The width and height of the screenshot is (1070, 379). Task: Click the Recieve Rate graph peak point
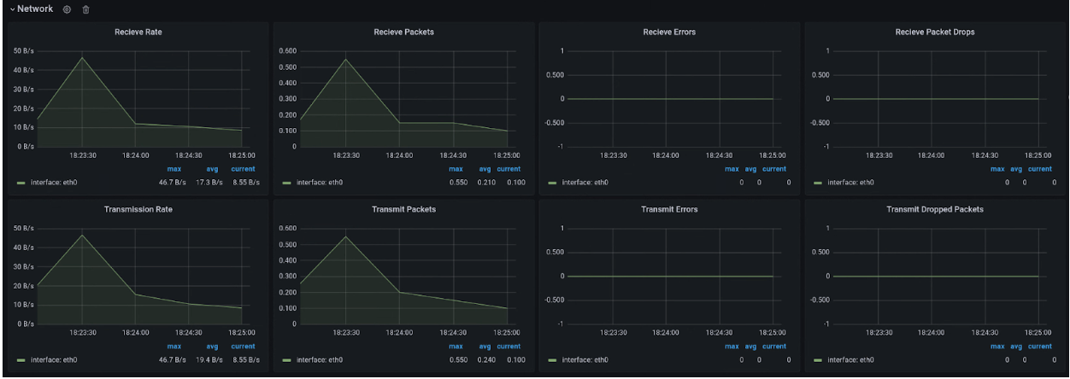pos(83,57)
